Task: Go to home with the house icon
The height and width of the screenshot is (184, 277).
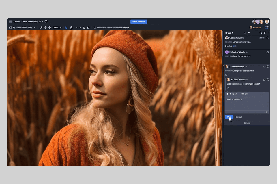Action: click(x=88, y=28)
